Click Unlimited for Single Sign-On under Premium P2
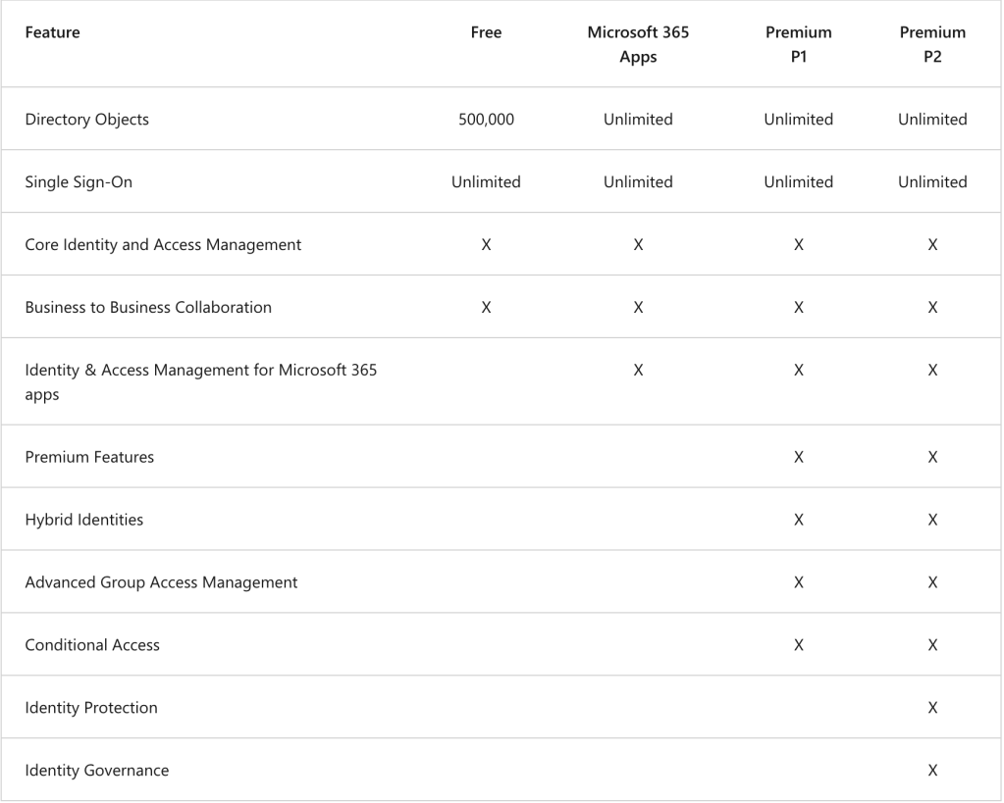The width and height of the screenshot is (1004, 803). pyautogui.click(x=932, y=182)
